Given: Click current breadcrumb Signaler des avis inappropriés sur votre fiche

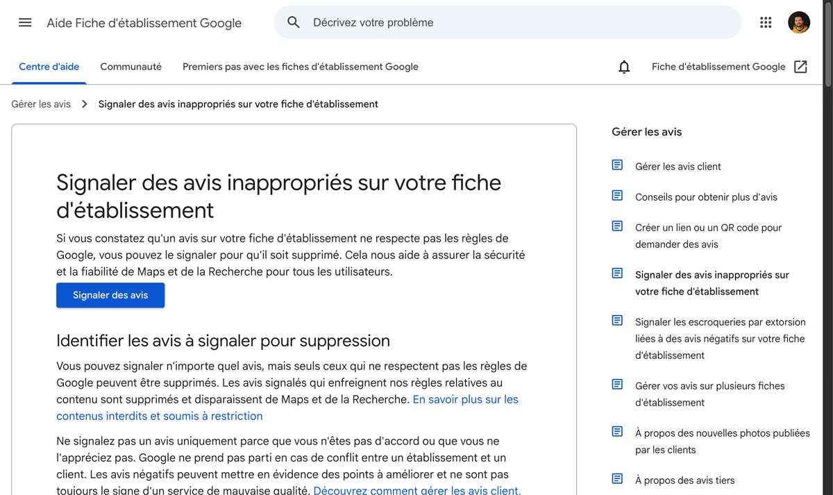Looking at the screenshot, I should point(238,104).
